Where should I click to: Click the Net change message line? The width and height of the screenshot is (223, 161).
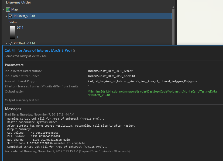tap(39, 140)
